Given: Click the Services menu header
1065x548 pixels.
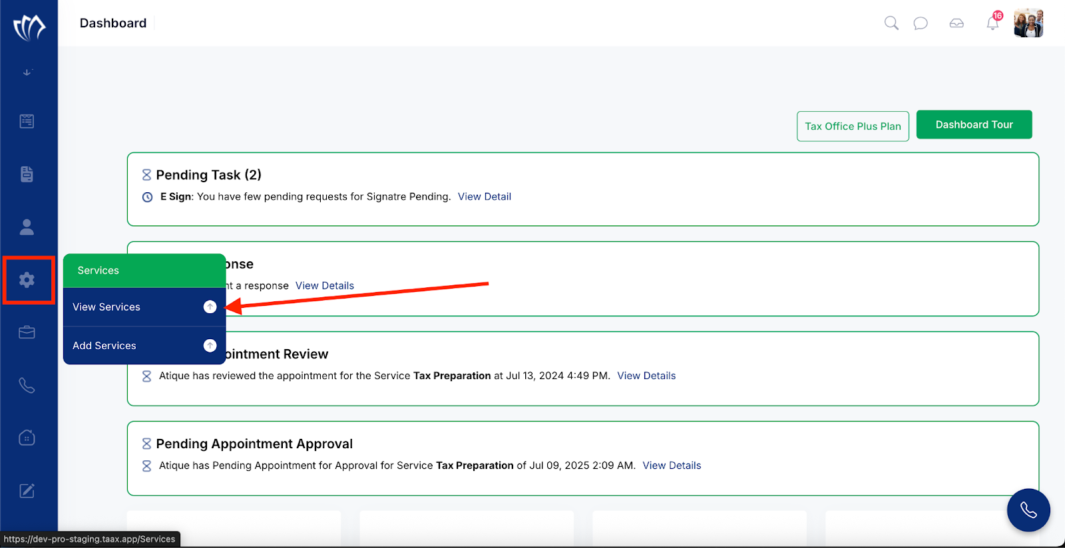Looking at the screenshot, I should (144, 271).
